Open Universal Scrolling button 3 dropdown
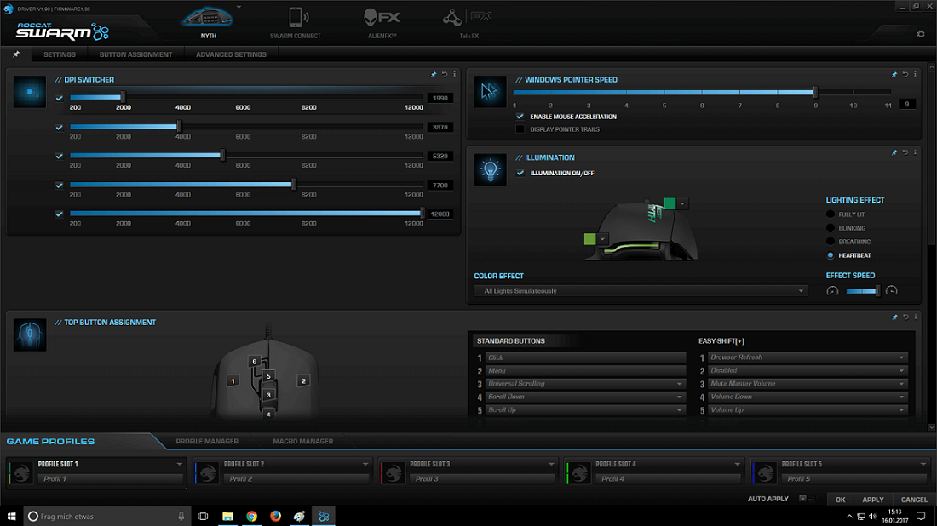The height and width of the screenshot is (526, 937). click(586, 384)
